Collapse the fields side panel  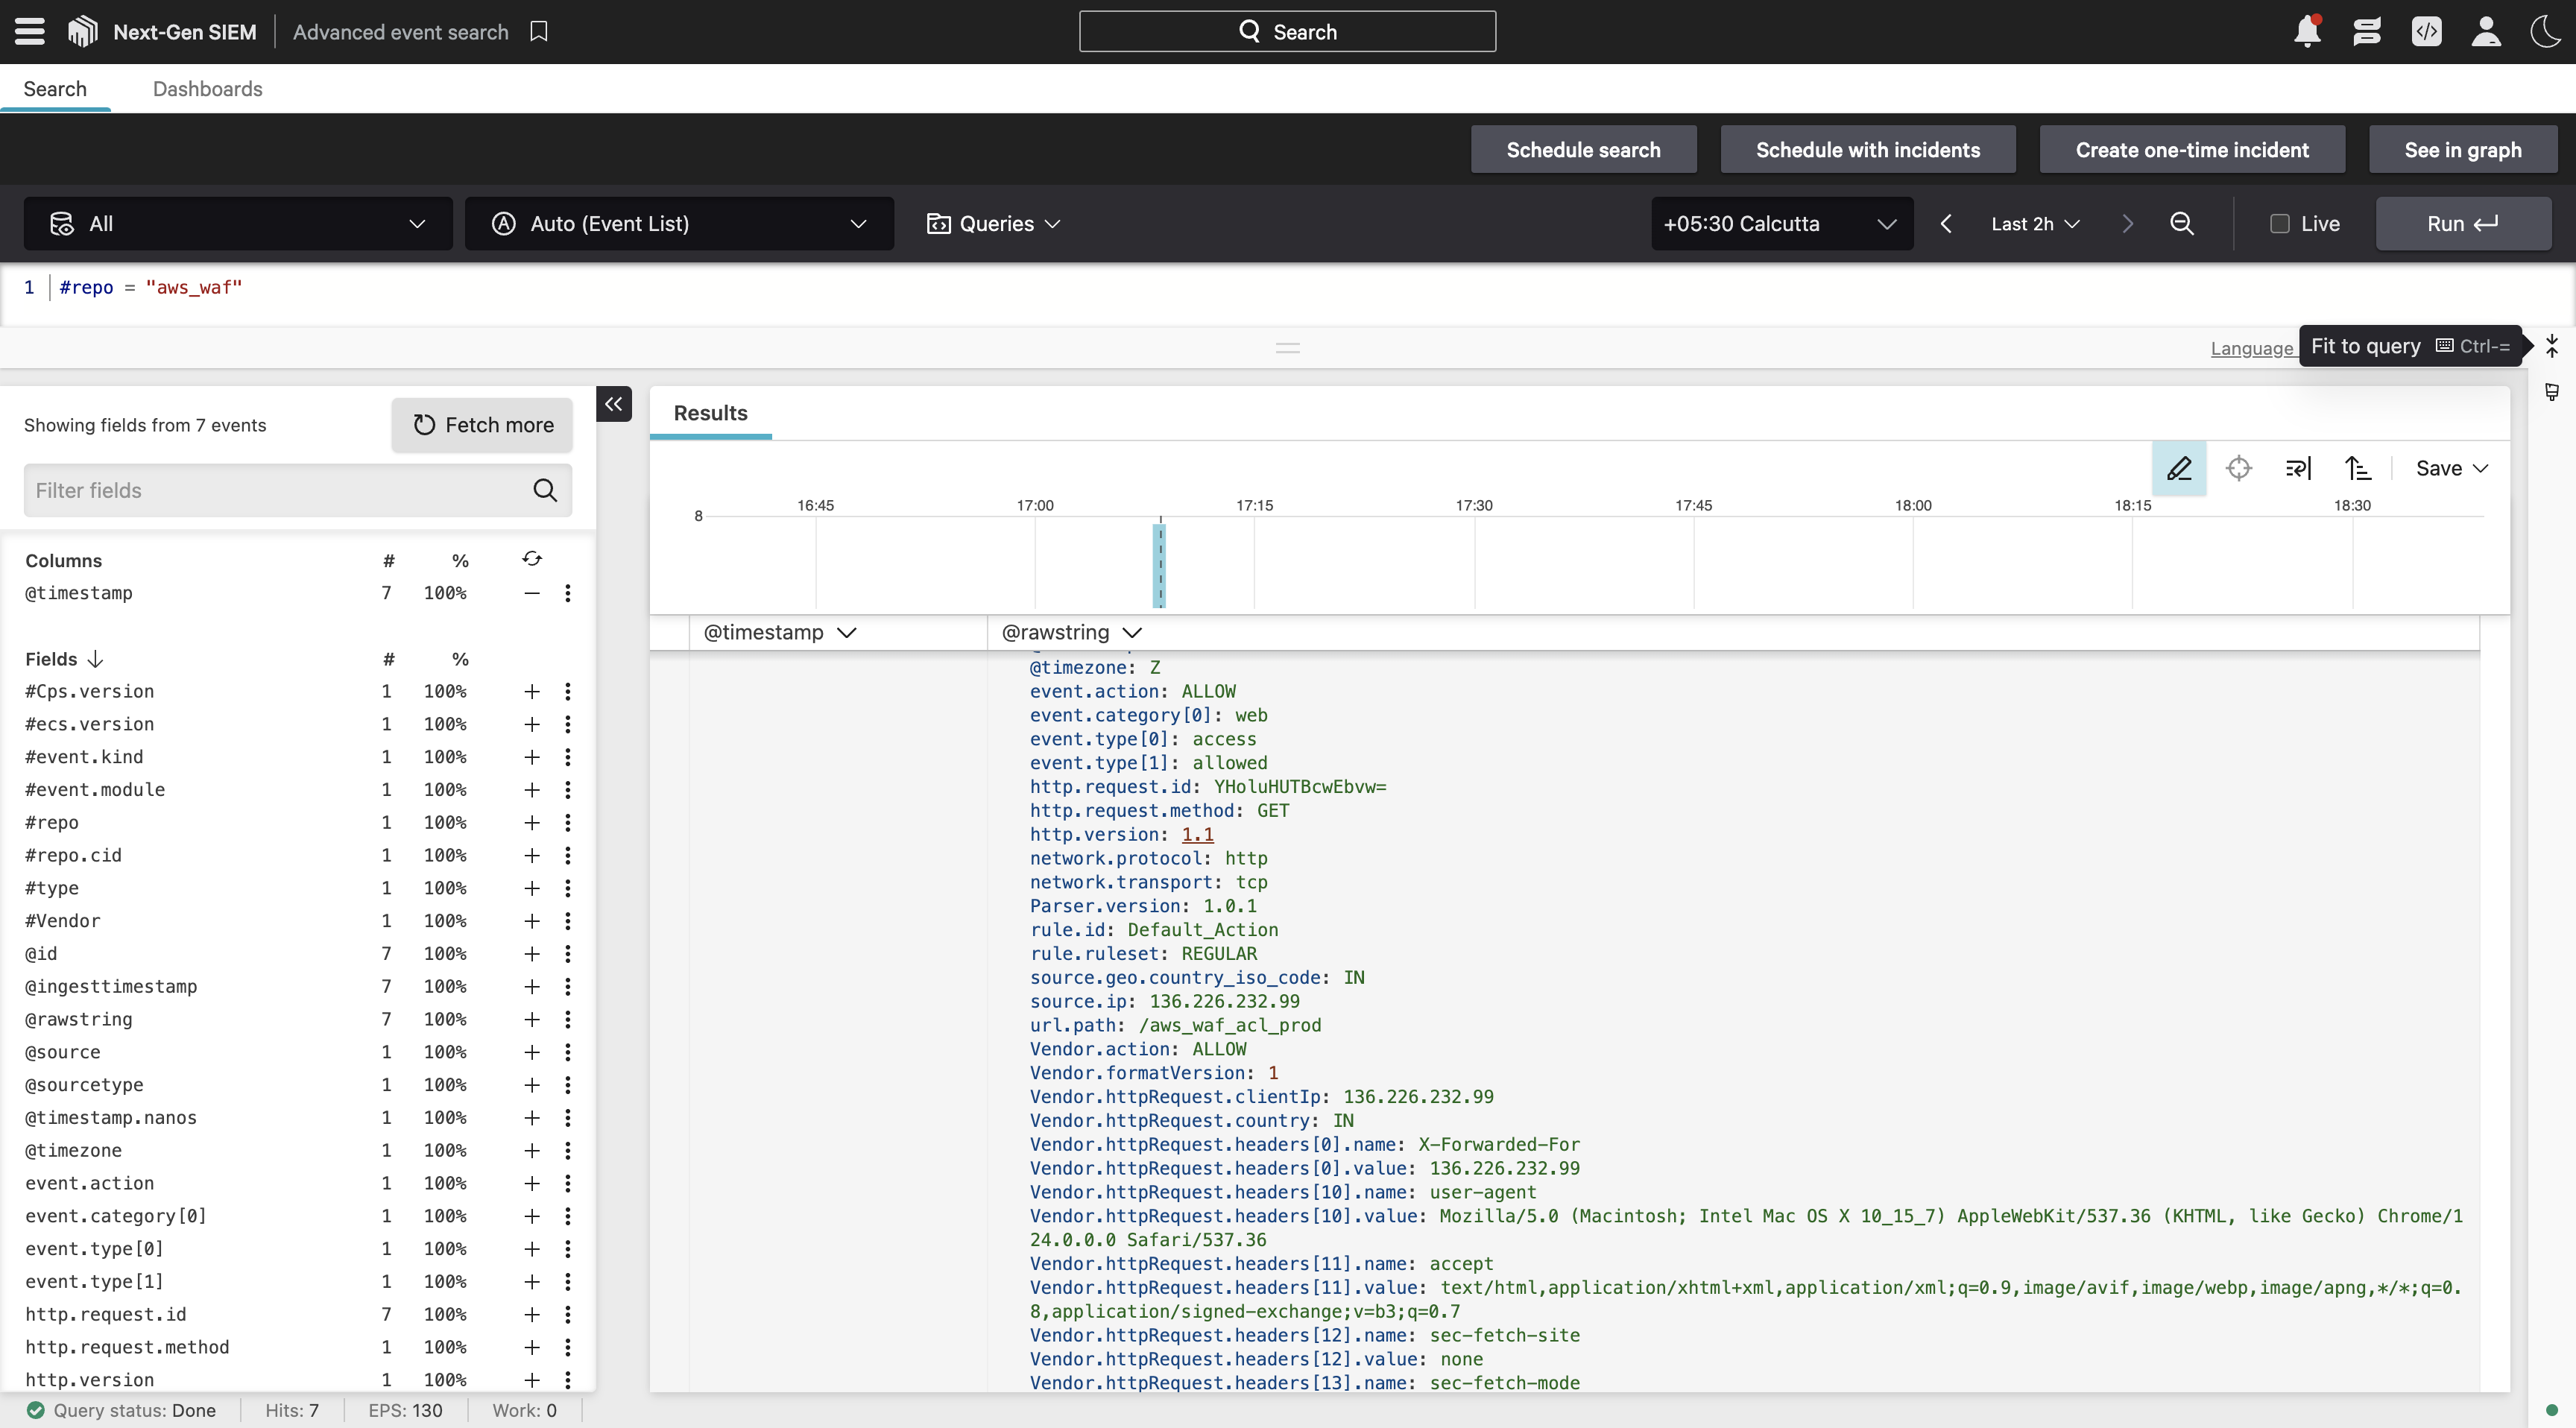614,404
